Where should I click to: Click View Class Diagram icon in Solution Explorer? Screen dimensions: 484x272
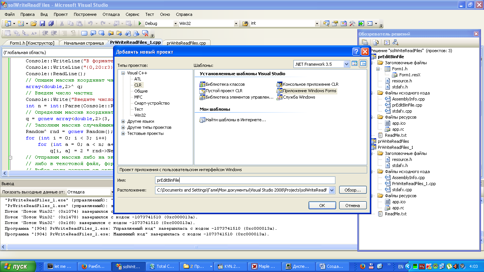click(396, 42)
